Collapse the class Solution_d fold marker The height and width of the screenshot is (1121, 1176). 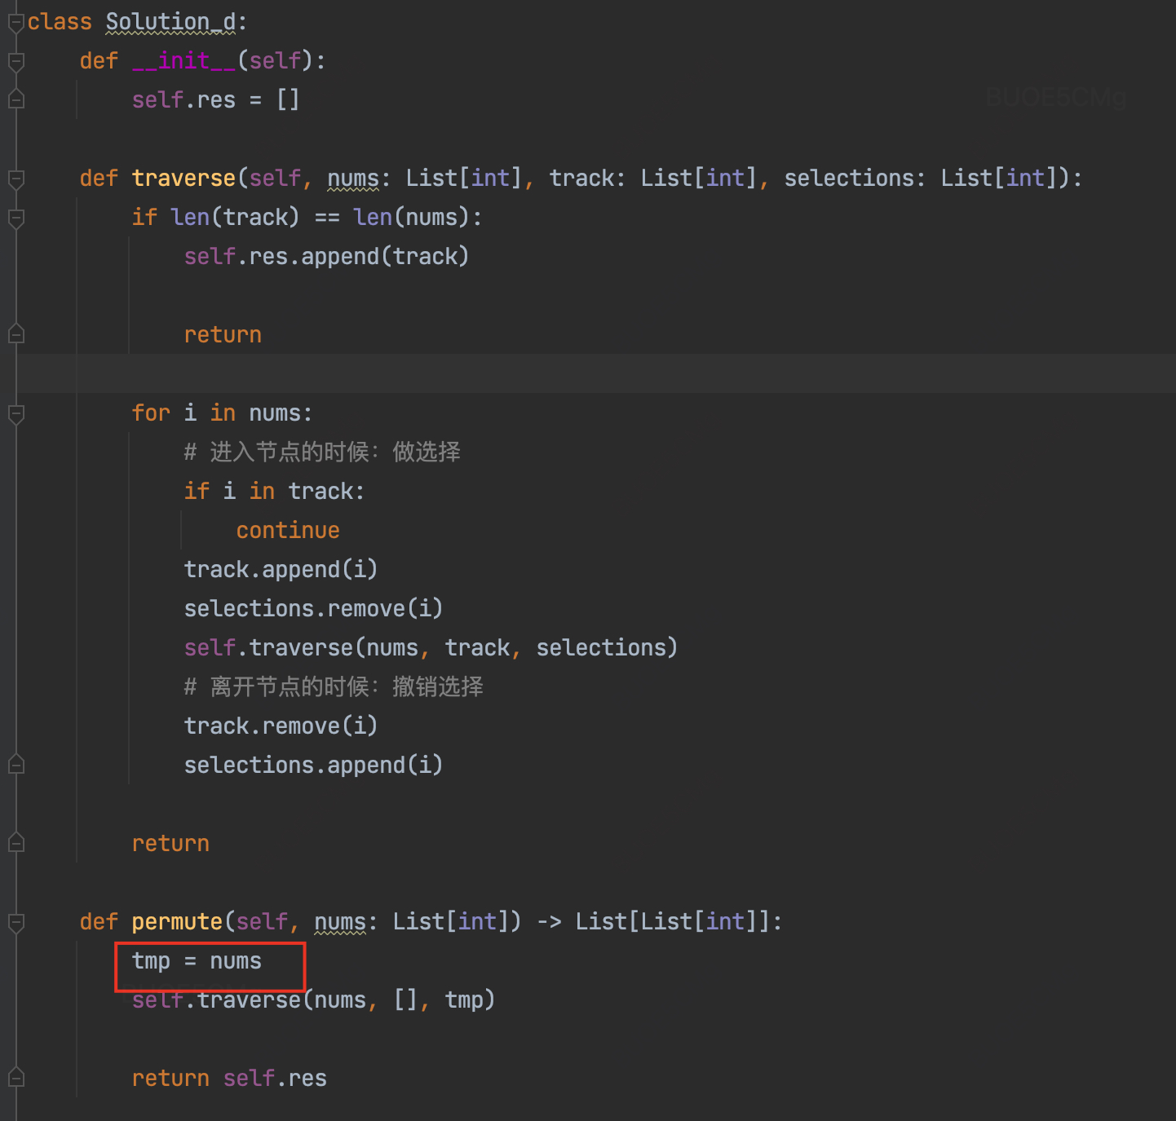coord(15,22)
